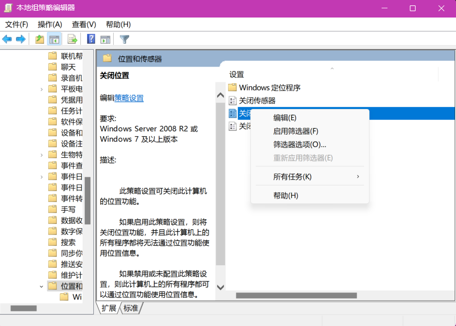The height and width of the screenshot is (326, 456).
Task: Click the 聊天 folder icon in tree
Action: pyautogui.click(x=53, y=67)
